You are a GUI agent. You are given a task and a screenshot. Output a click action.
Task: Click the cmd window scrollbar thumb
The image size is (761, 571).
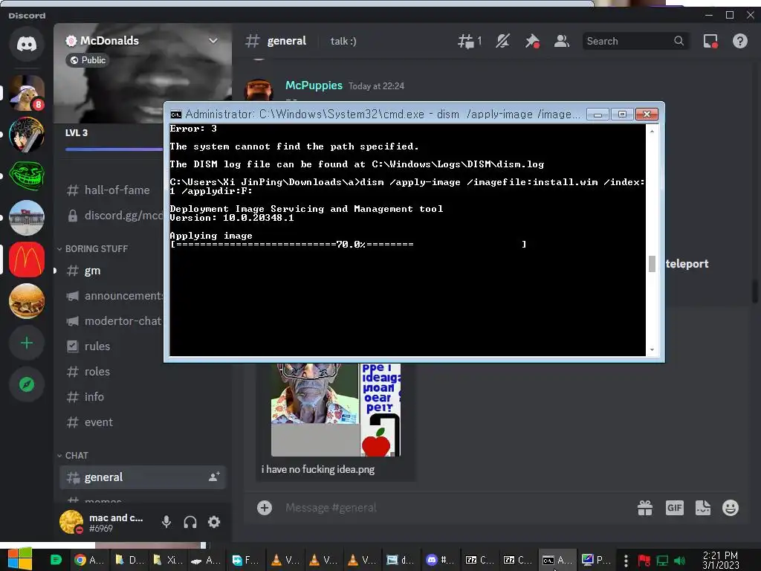(652, 264)
